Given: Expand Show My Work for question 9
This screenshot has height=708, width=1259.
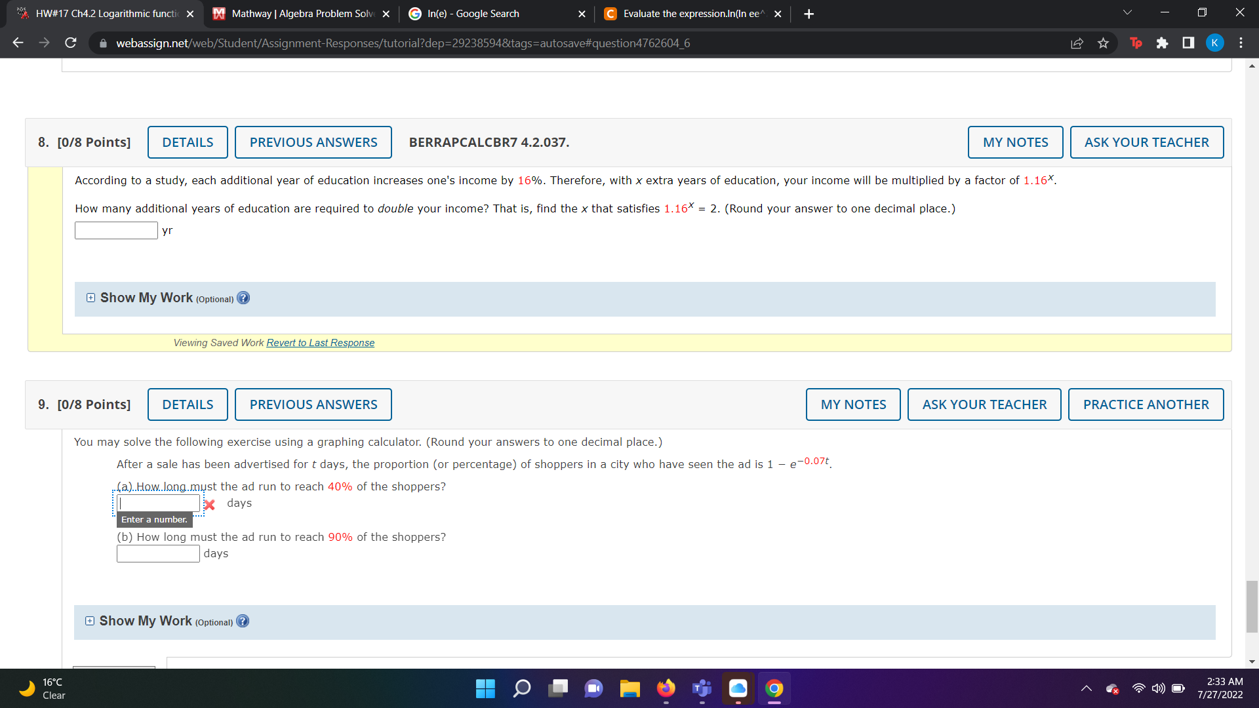Looking at the screenshot, I should click(x=90, y=621).
